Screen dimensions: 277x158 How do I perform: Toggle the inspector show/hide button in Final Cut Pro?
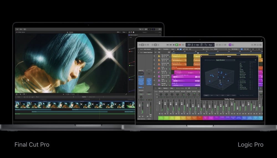(x=153, y=29)
